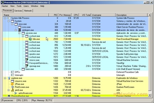
Task: Select the Processes tab
Action: pos(8,10)
